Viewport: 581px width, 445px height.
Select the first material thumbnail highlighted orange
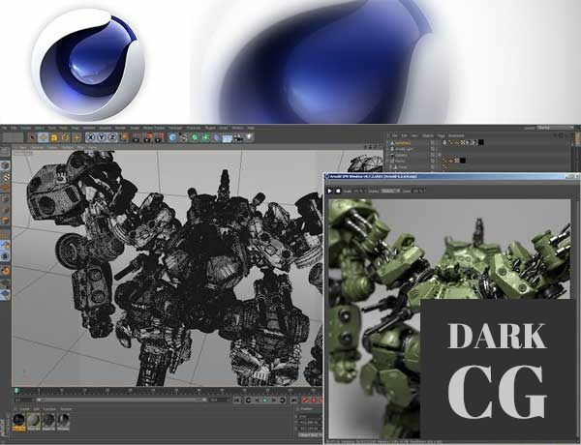tap(19, 422)
